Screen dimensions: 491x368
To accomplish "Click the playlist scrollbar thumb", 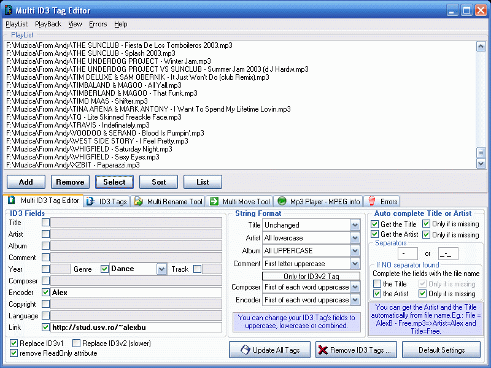I will tap(481, 153).
